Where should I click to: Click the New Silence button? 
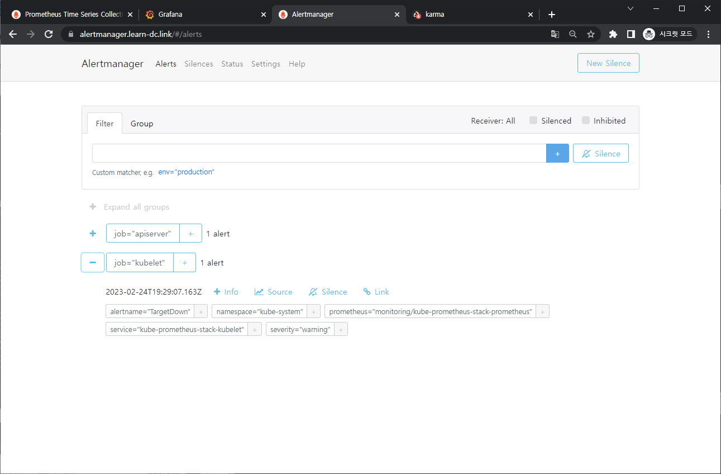pyautogui.click(x=608, y=63)
